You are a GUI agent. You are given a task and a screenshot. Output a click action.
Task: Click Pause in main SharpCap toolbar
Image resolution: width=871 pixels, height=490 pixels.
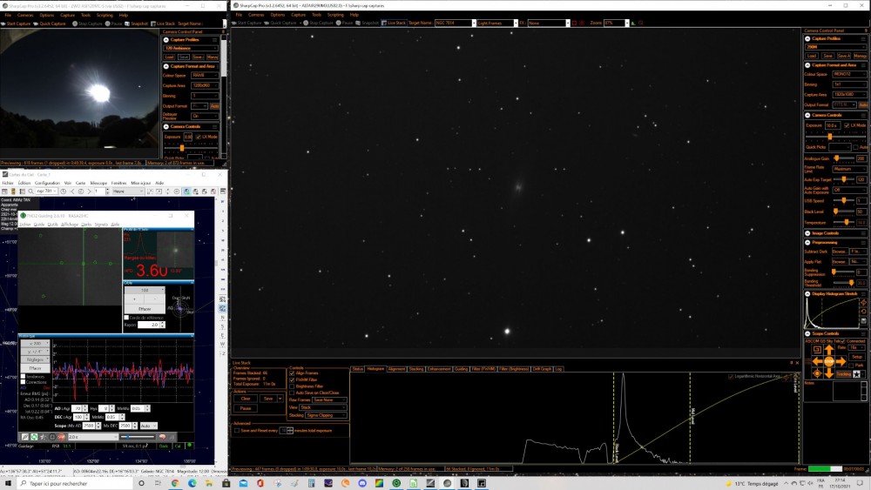click(344, 23)
